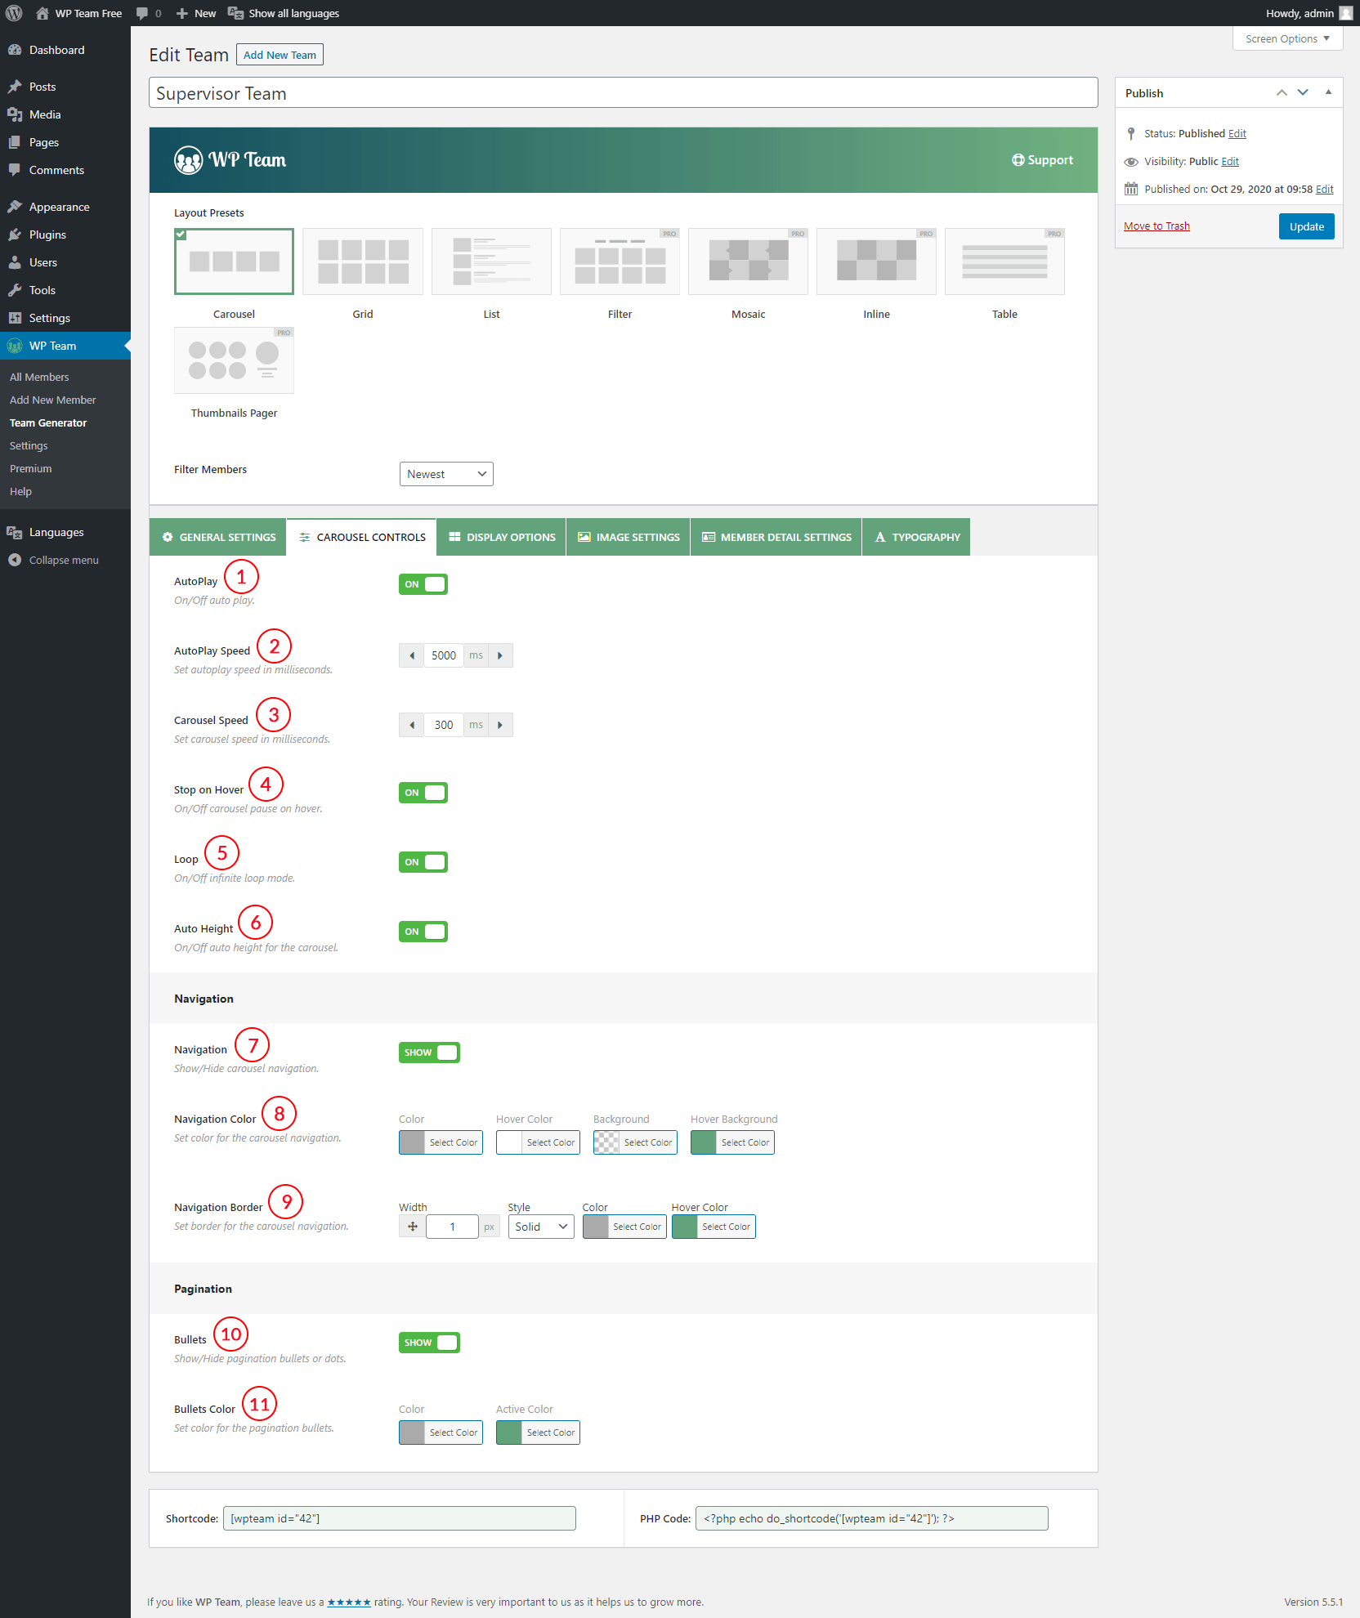Screen dimensions: 1360x1618
Task: Choose the List layout preset thumbnail
Action: click(490, 261)
